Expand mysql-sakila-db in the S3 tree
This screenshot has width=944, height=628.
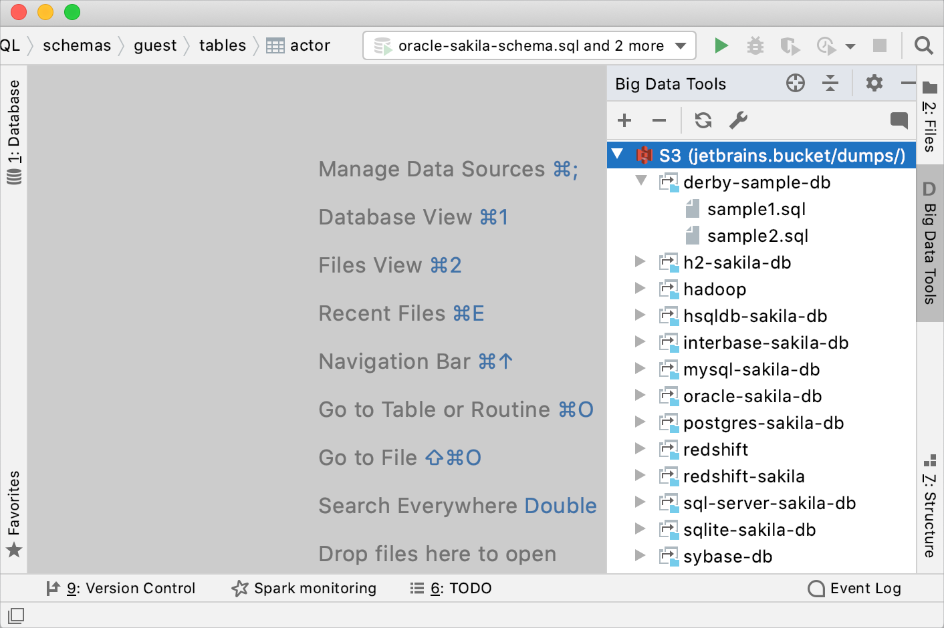coord(640,369)
